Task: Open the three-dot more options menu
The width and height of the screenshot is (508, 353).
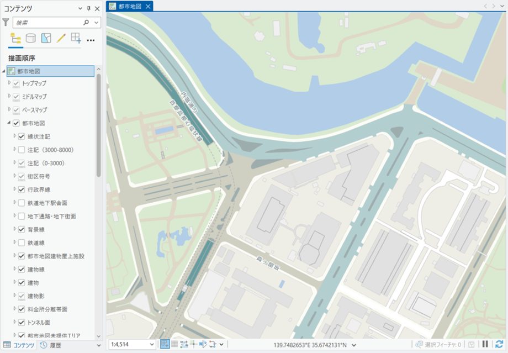Action: (91, 39)
